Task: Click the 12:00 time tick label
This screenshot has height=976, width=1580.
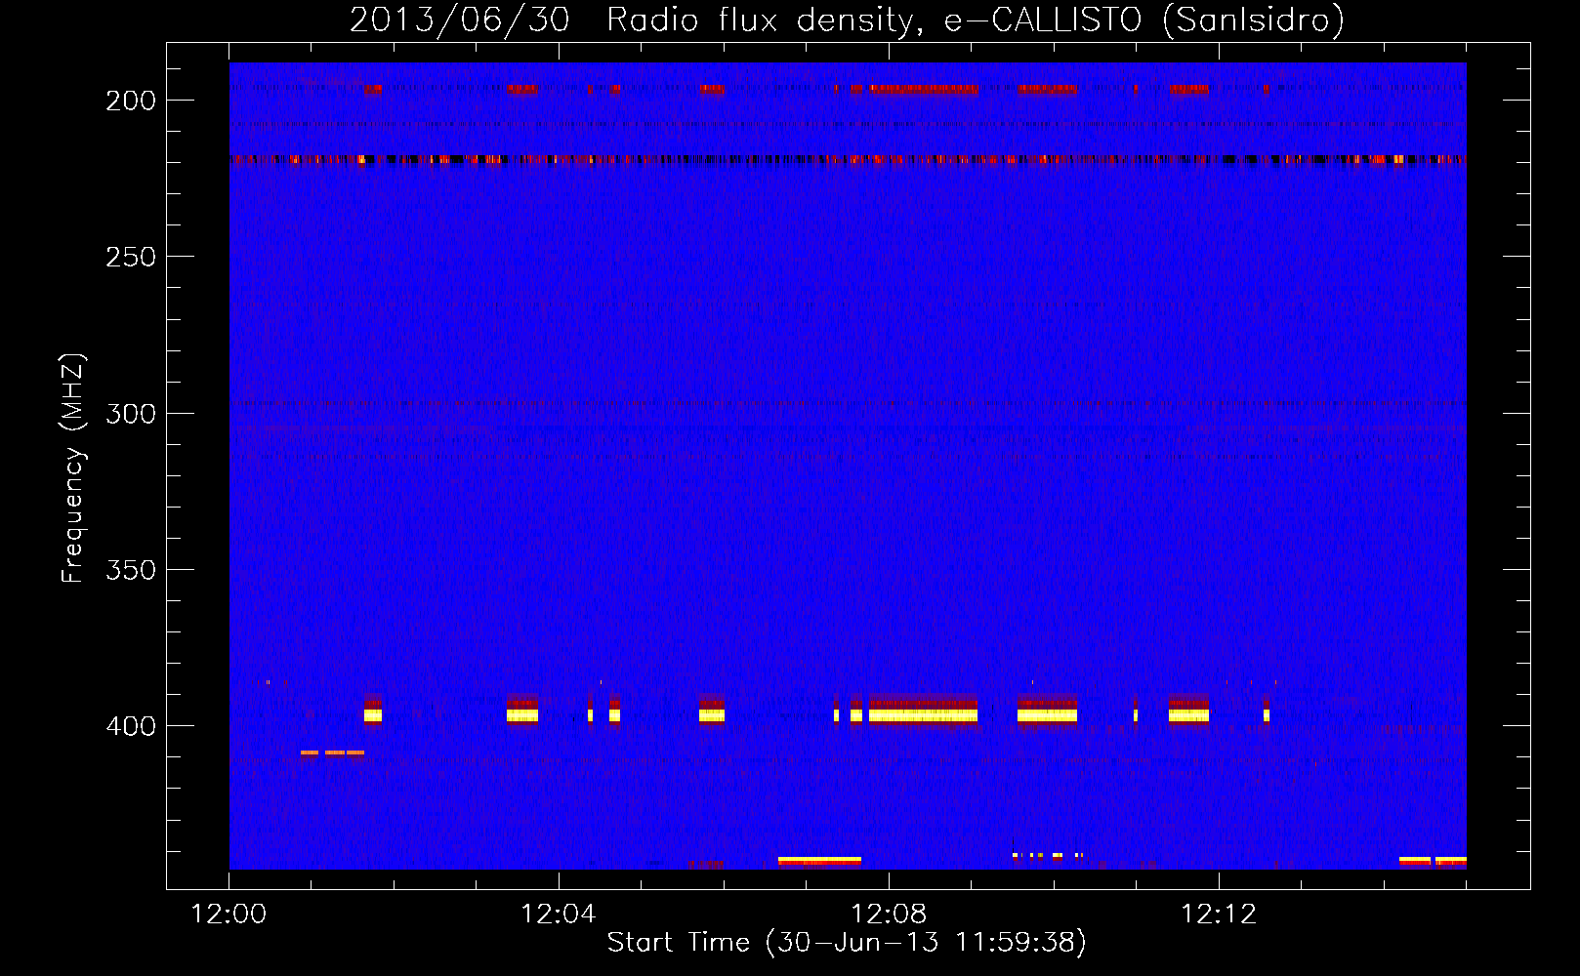Action: coord(229,915)
